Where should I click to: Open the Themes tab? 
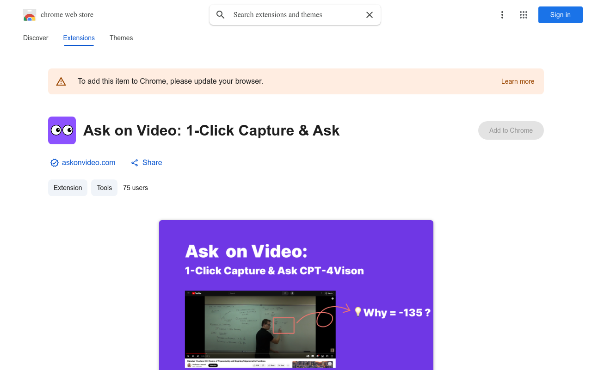point(121,38)
